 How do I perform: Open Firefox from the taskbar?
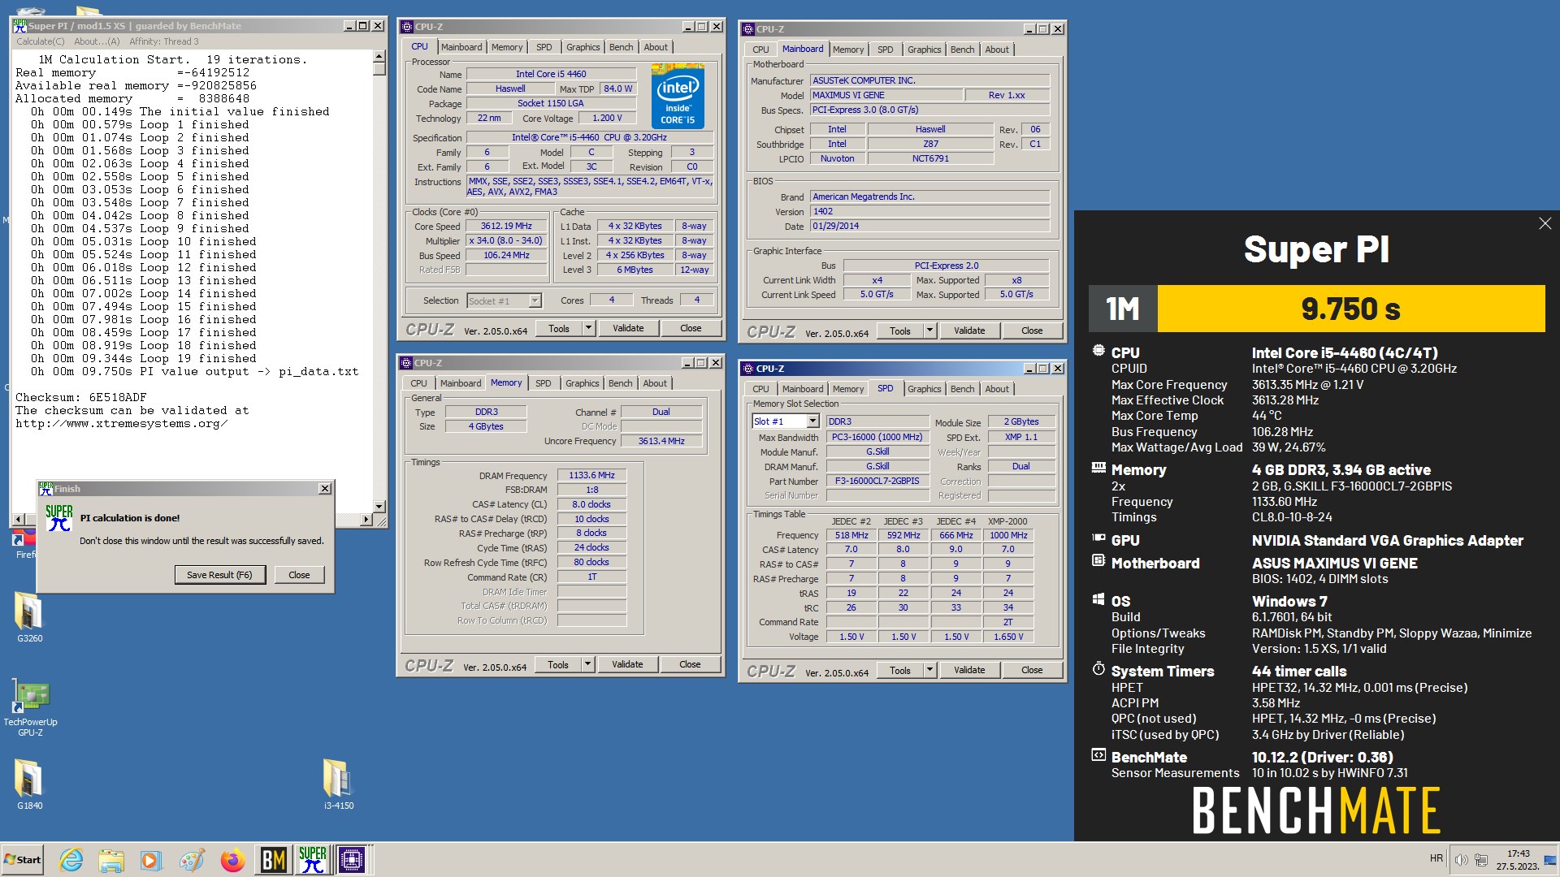232,860
